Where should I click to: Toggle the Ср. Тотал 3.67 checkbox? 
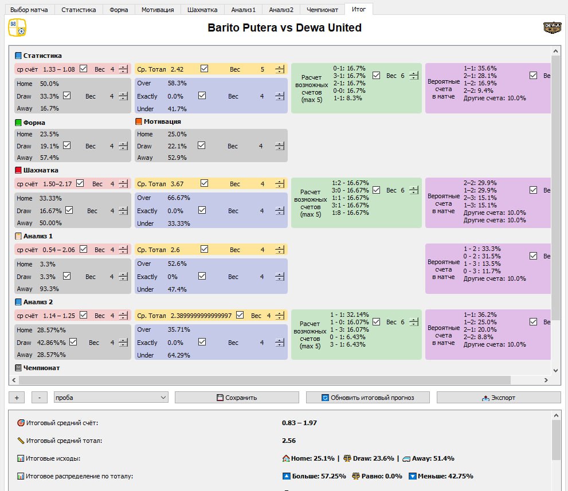(204, 183)
